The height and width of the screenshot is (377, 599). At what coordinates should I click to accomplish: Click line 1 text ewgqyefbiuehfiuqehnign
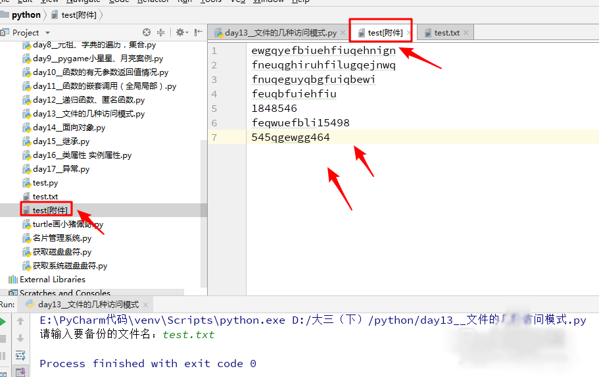(323, 51)
